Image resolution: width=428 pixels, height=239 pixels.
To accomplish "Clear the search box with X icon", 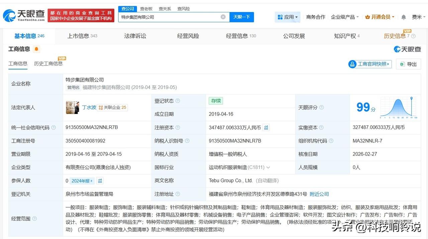I will pos(223,17).
